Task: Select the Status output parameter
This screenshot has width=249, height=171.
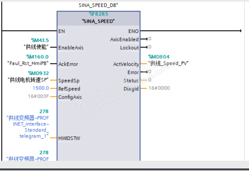Action: coord(131,81)
